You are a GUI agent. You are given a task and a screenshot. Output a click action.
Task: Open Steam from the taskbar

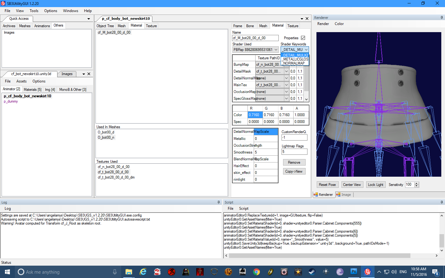312,272
